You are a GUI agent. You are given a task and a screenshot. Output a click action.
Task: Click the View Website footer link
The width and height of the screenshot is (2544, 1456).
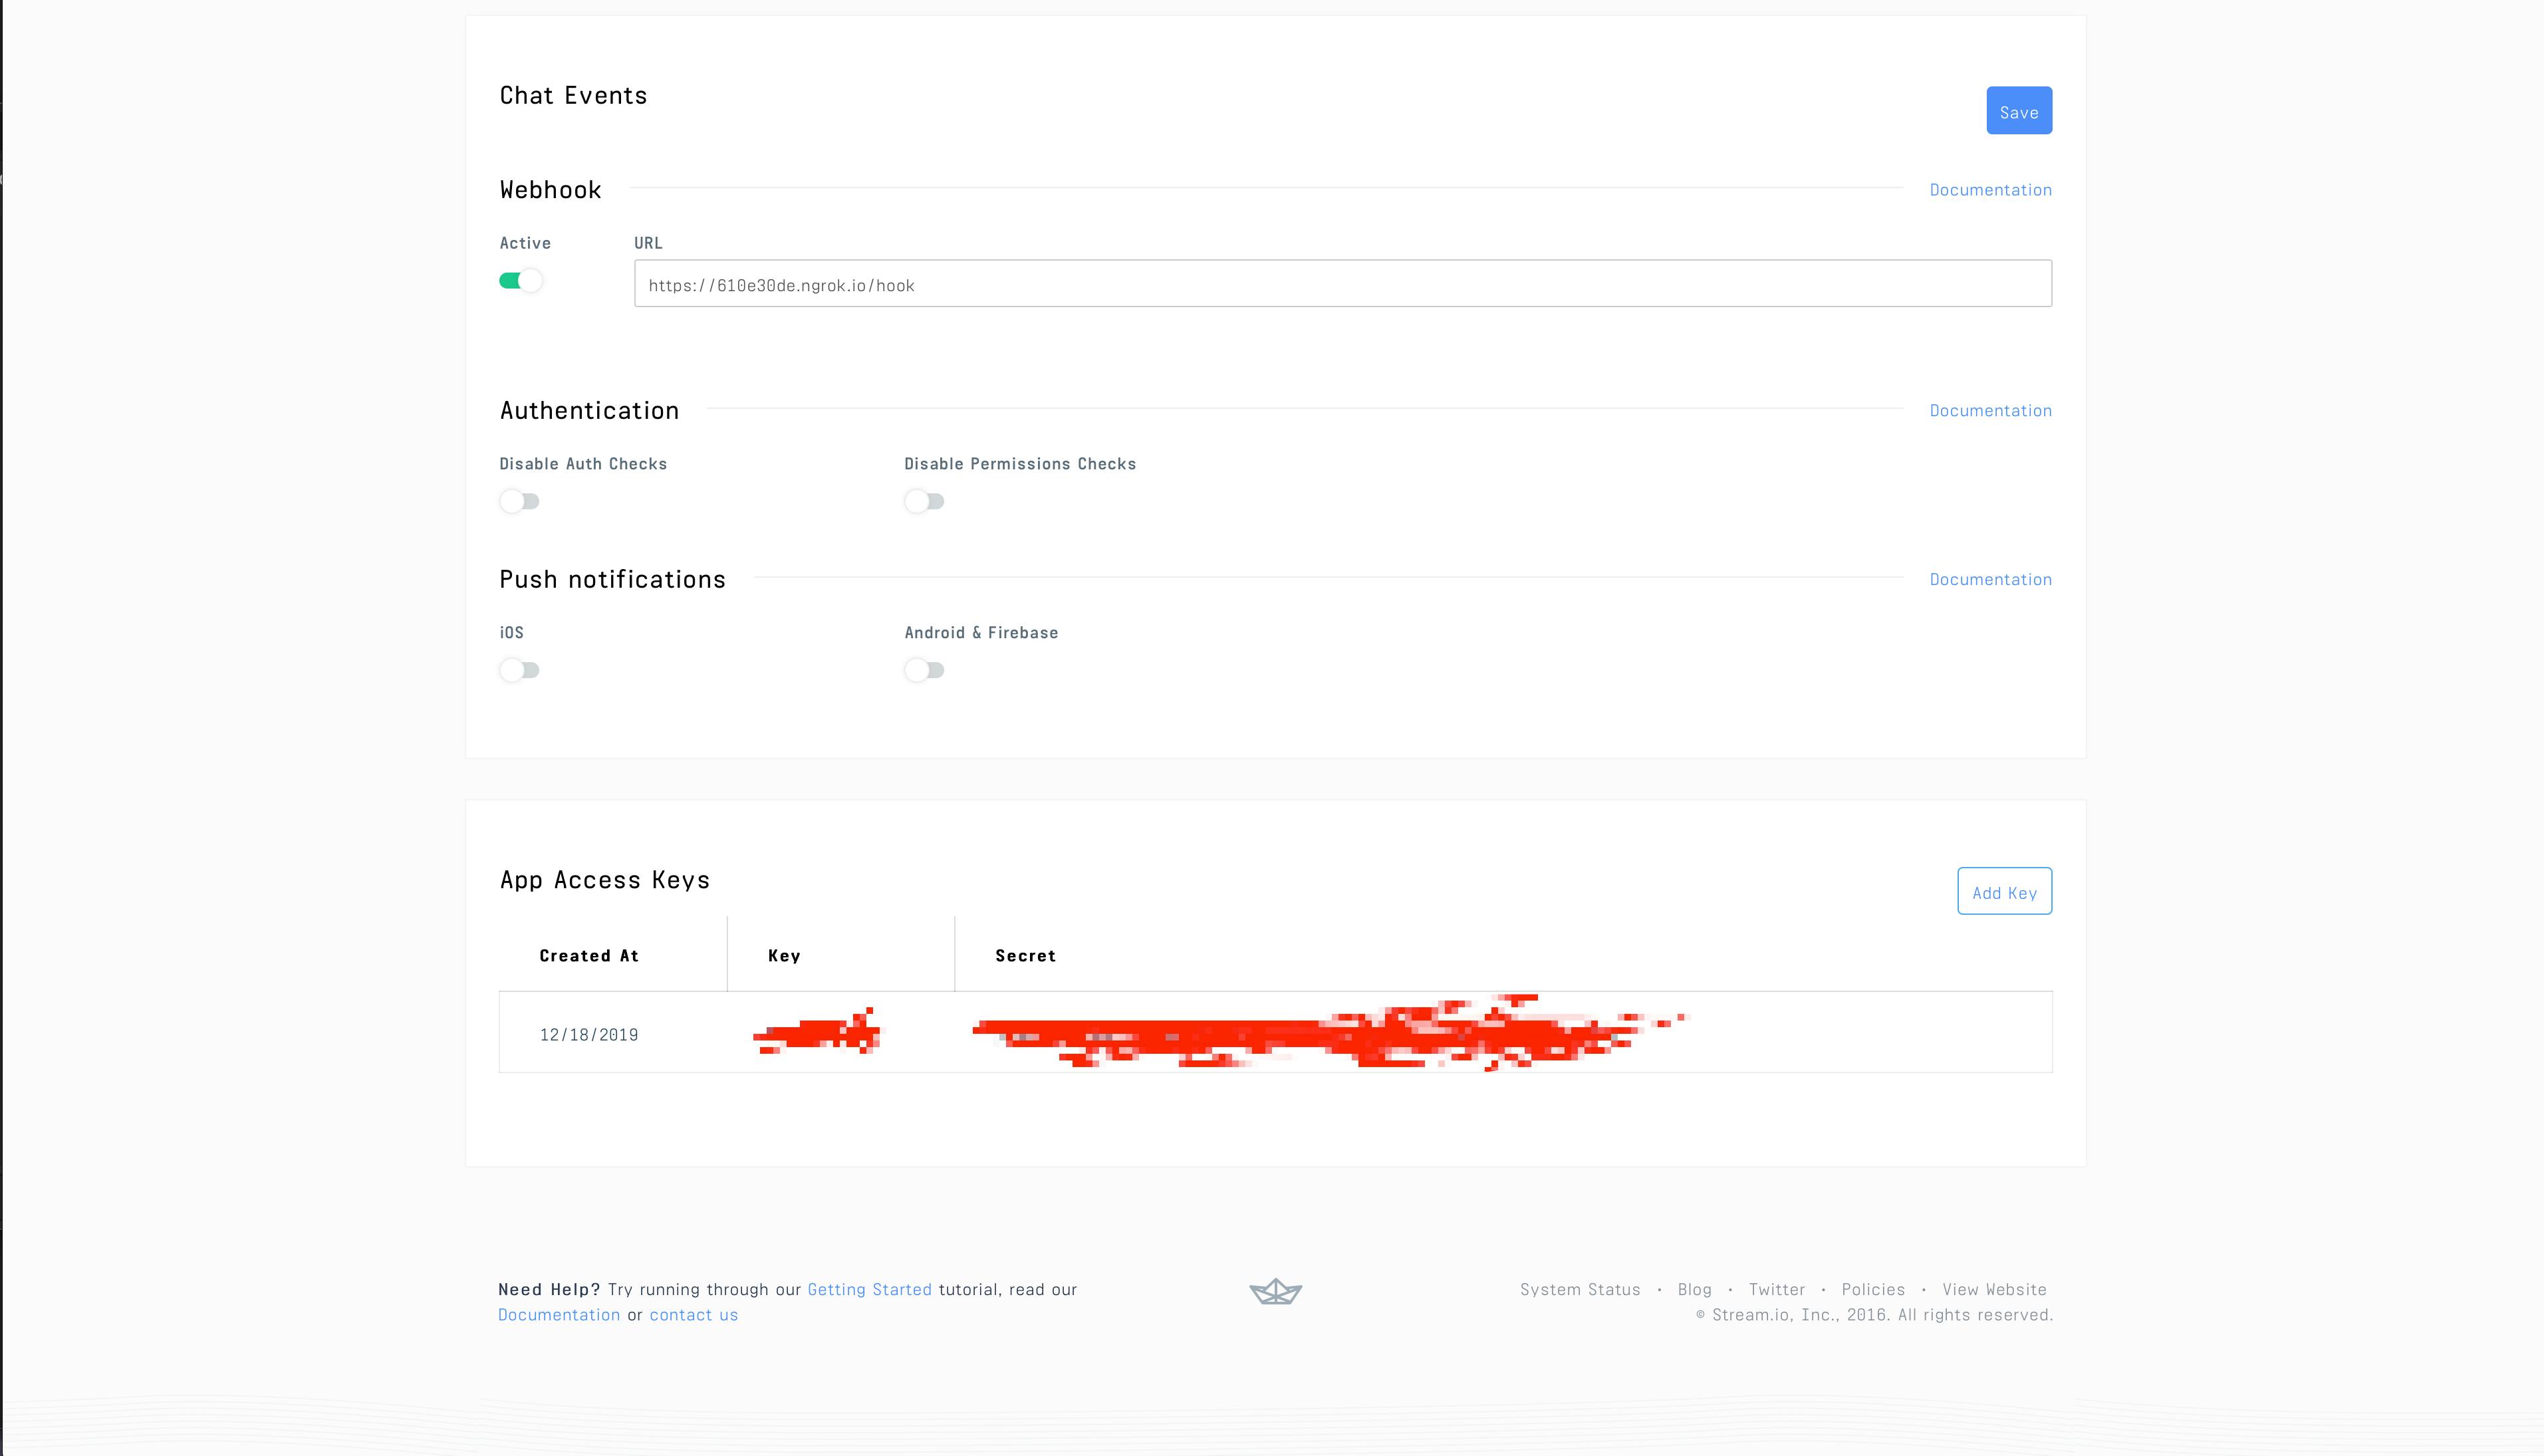pos(1994,1289)
